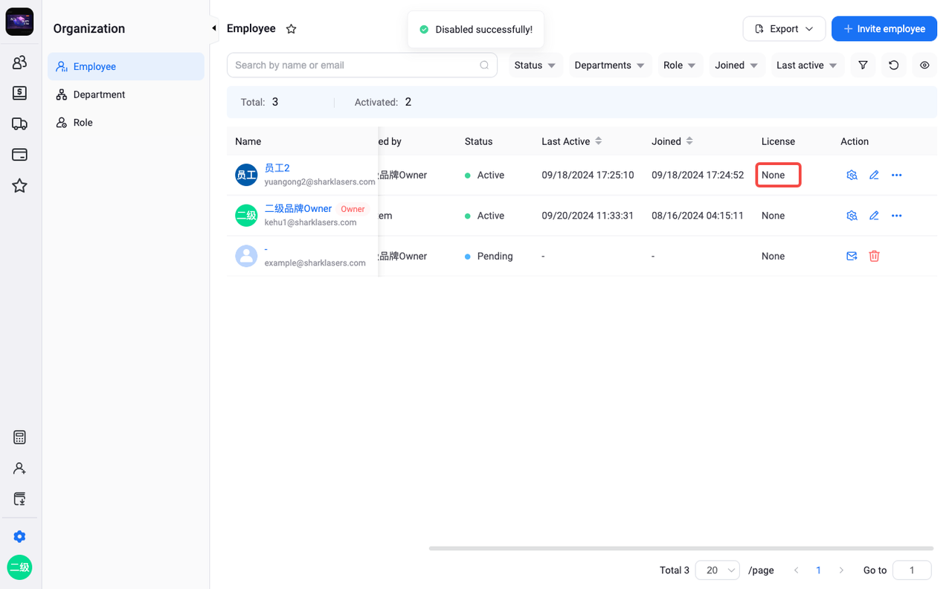
Task: Click the reset filters refresh icon
Action: [894, 65]
